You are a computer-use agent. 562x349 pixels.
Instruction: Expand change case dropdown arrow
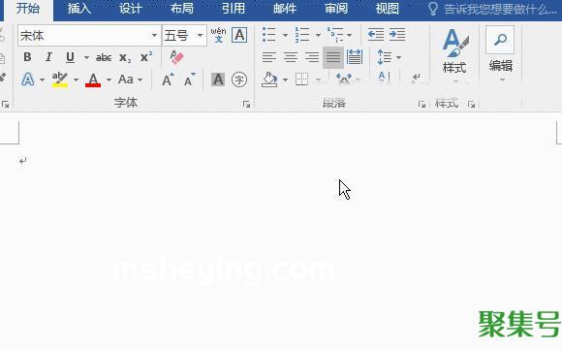(140, 79)
